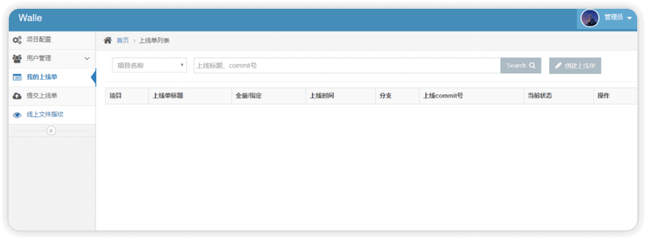
Task: Click the 操作 column header
Action: tap(616, 95)
